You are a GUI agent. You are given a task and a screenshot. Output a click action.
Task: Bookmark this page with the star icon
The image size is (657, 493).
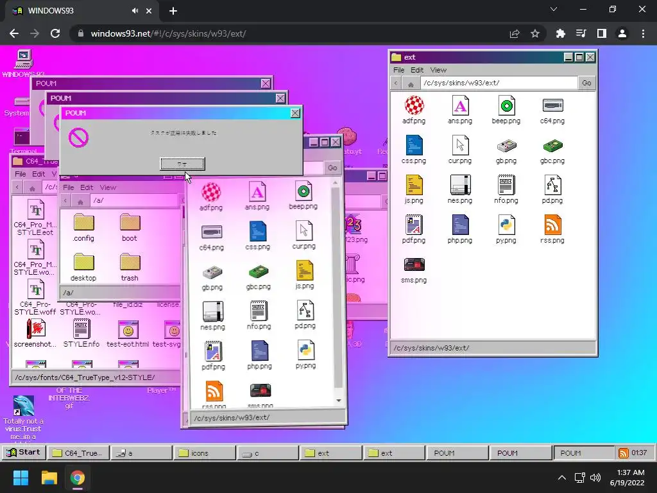(535, 33)
